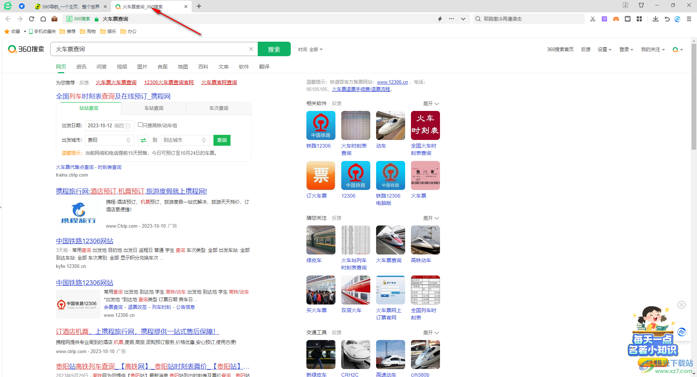This screenshot has height=377, width=697.
Task: Click the 360搜索 logo
Action: pos(26,49)
